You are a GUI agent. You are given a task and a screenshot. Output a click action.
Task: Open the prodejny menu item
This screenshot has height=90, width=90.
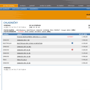tap(23, 6)
